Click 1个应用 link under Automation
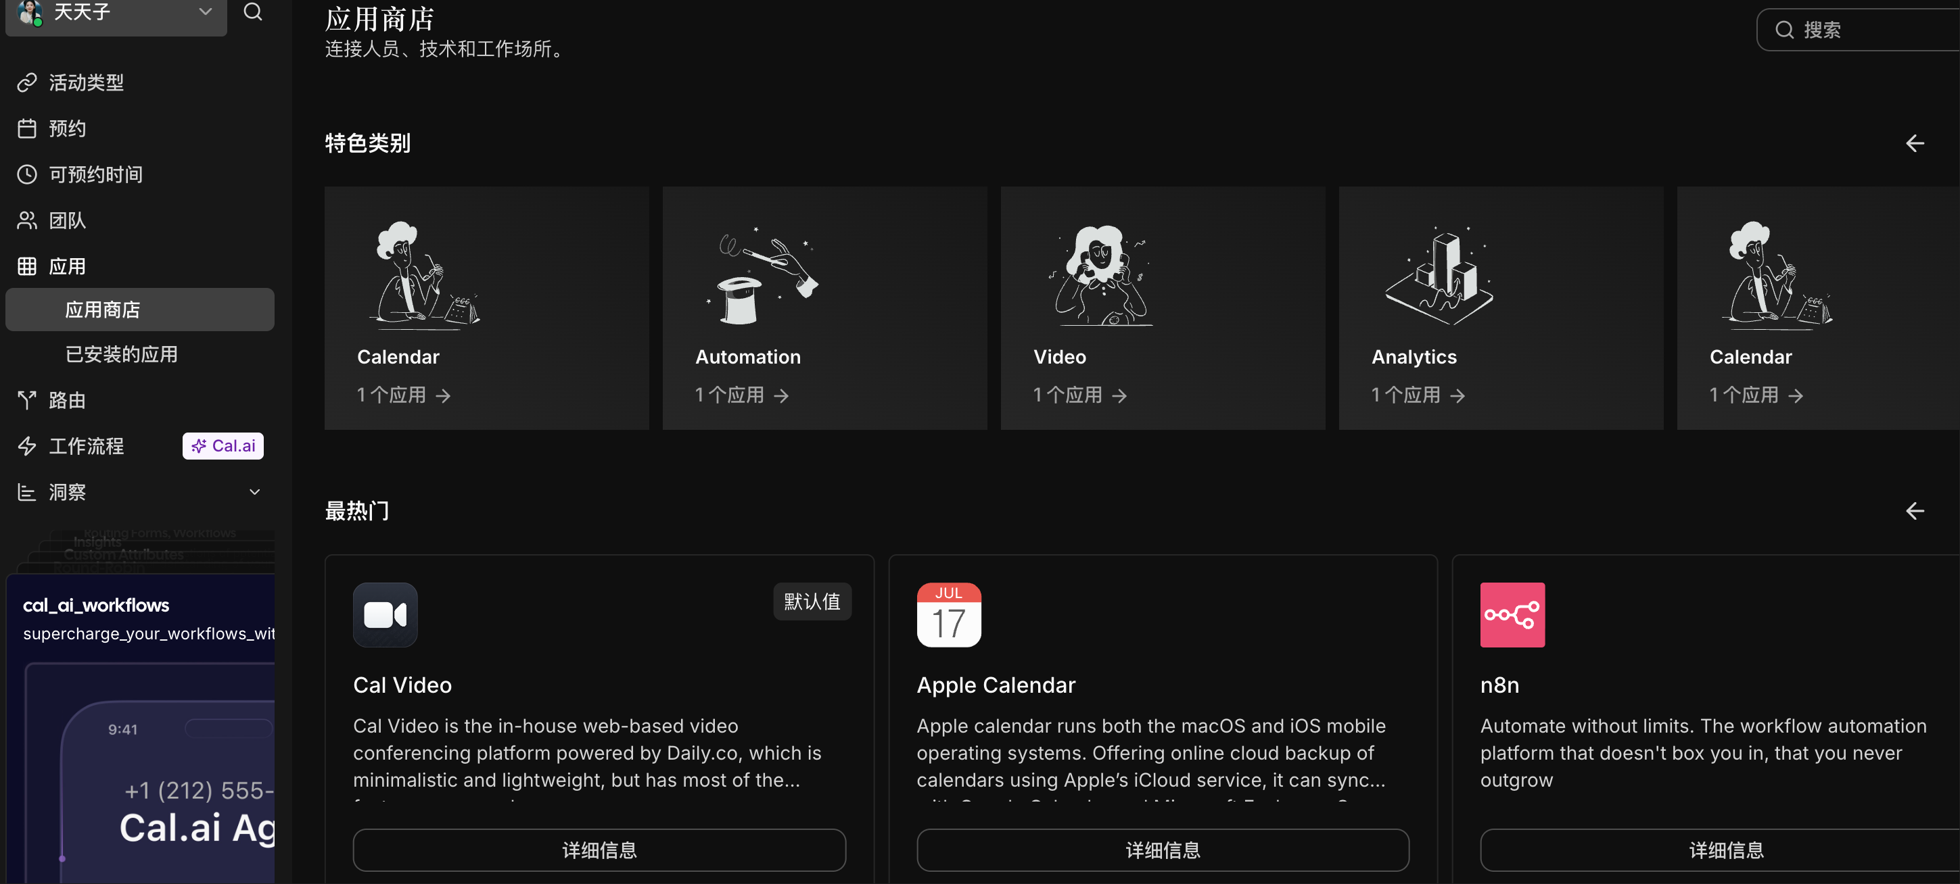1960x884 pixels. pyautogui.click(x=742, y=395)
